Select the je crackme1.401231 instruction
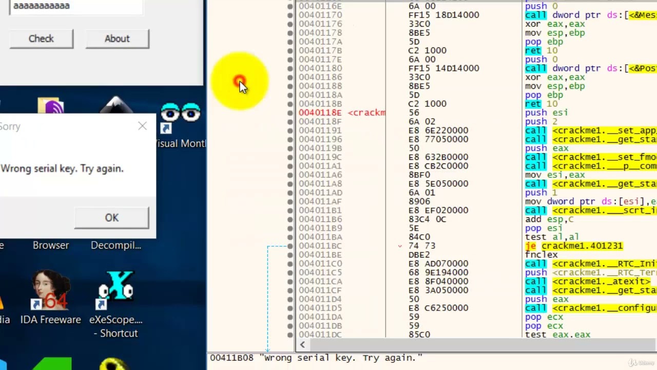 [x=574, y=246]
